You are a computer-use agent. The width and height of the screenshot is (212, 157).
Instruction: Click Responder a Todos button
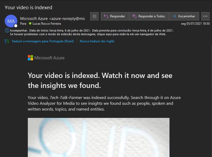point(149,16)
